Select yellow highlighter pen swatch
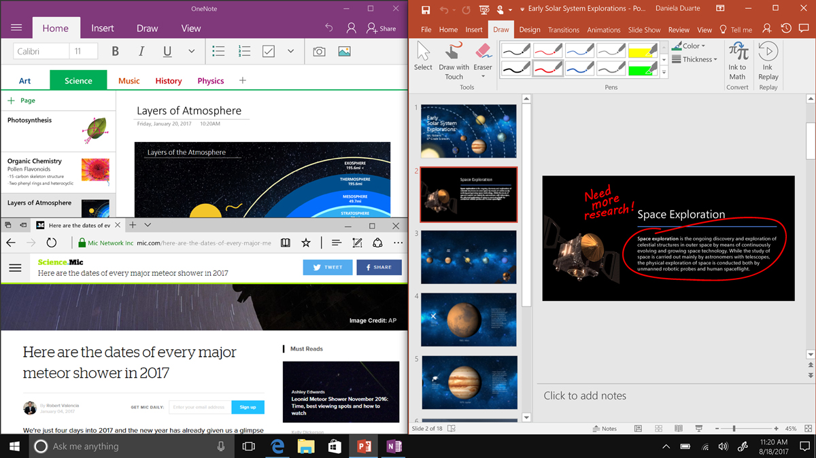Image resolution: width=816 pixels, height=458 pixels. [643, 50]
